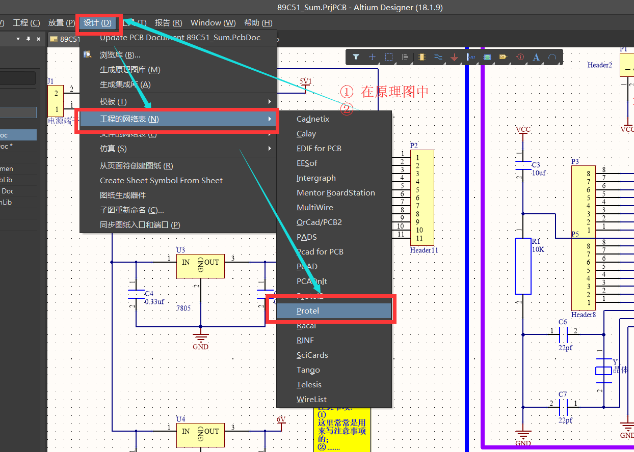Click the place arc tool icon

(552, 57)
